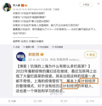
Task: Collapse the image with 收起
Action: click(x=16, y=47)
